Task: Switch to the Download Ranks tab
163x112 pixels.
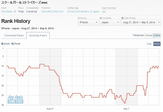Action: point(14,35)
